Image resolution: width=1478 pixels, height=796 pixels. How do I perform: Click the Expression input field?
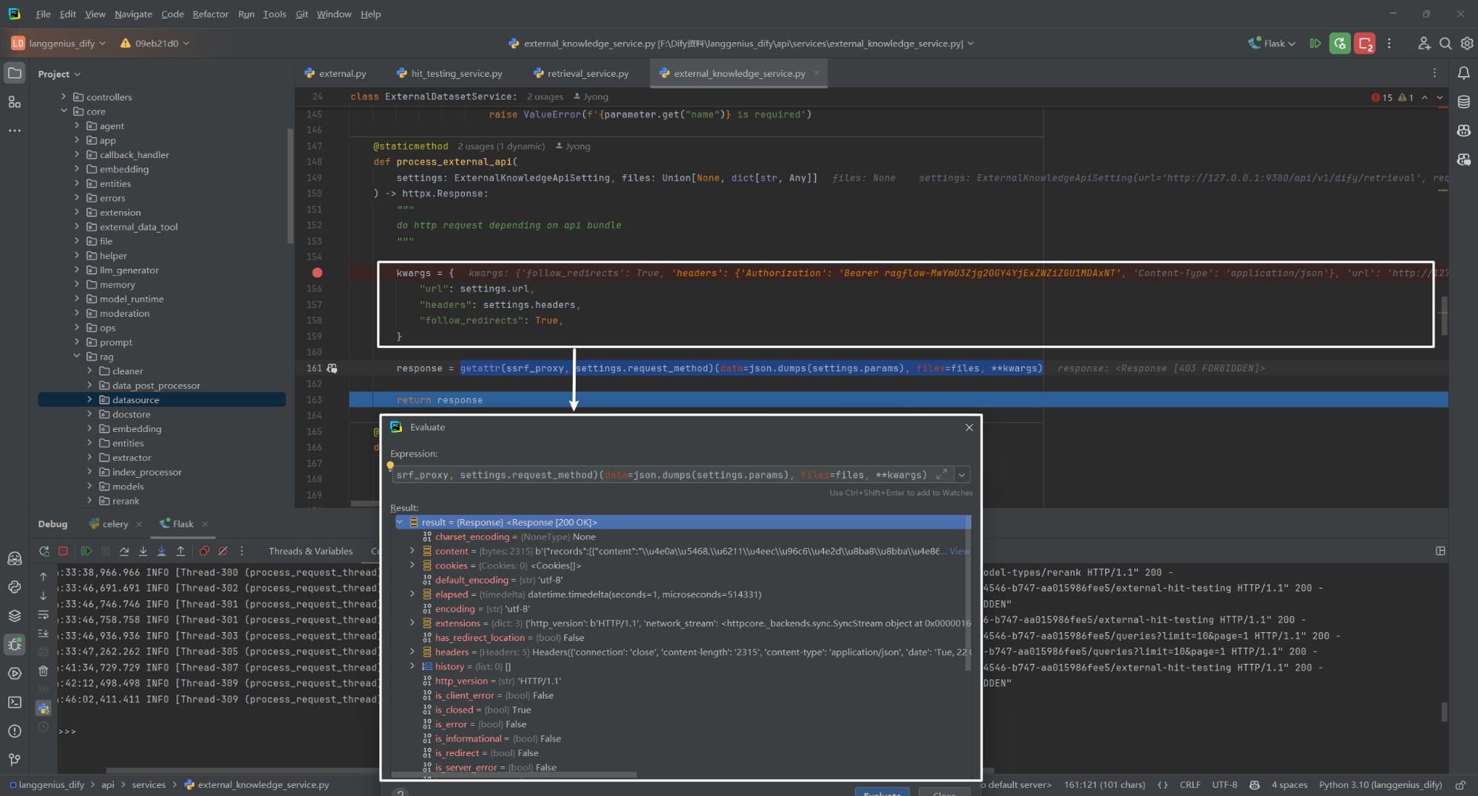click(665, 474)
